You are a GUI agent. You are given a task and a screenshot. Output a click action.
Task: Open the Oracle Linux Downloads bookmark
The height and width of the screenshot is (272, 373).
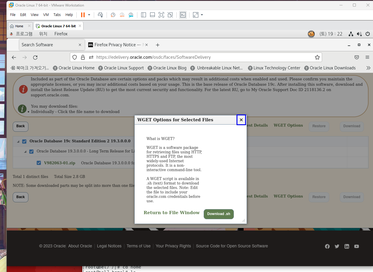point(330,68)
